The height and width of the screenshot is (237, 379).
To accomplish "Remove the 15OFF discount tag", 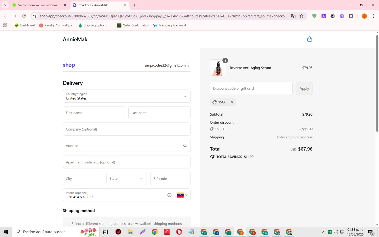I will (232, 102).
